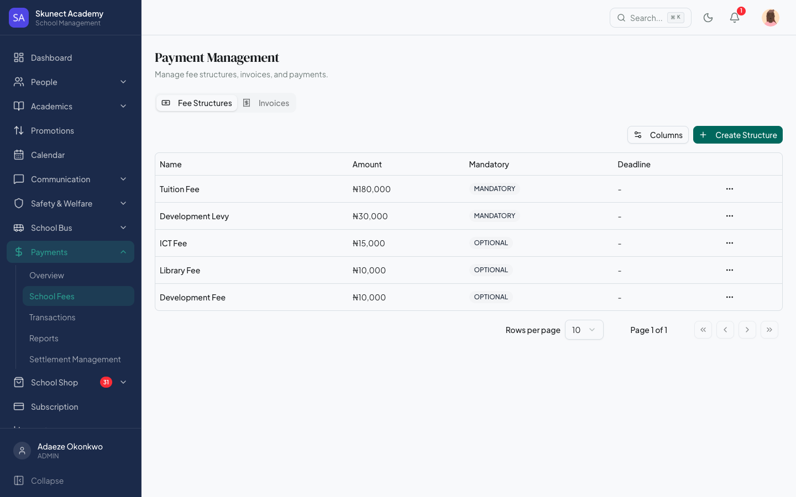Switch to the Invoices tab

coord(266,103)
